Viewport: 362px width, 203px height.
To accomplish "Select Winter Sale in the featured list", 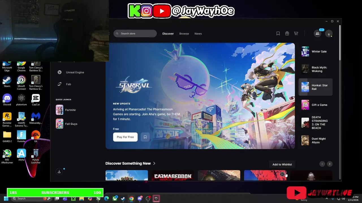I will point(316,52).
